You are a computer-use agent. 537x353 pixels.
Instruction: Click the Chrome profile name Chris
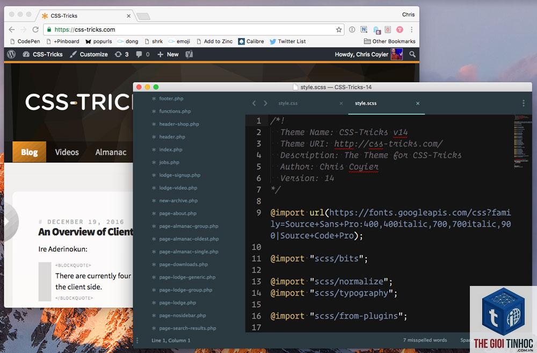408,14
